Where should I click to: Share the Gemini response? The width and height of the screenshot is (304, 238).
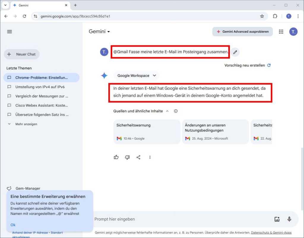click(x=138, y=157)
